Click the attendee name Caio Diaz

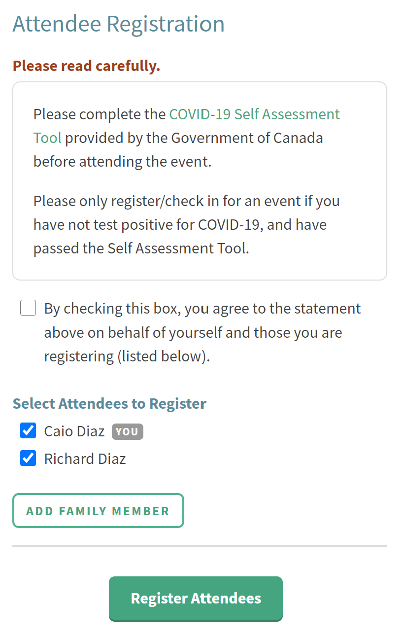[74, 431]
